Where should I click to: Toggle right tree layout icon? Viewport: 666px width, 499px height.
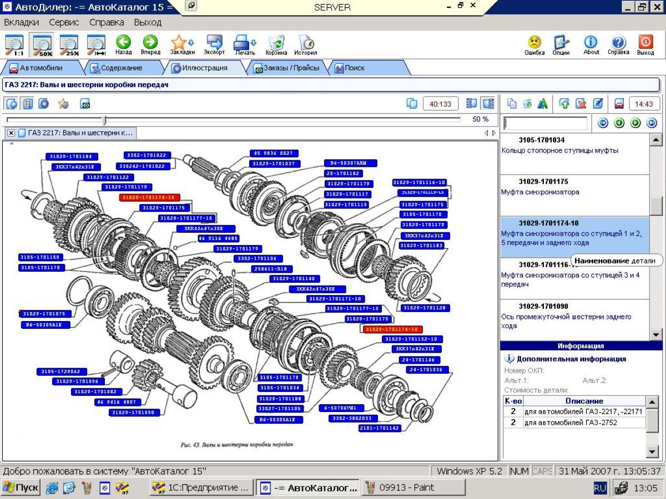click(488, 104)
